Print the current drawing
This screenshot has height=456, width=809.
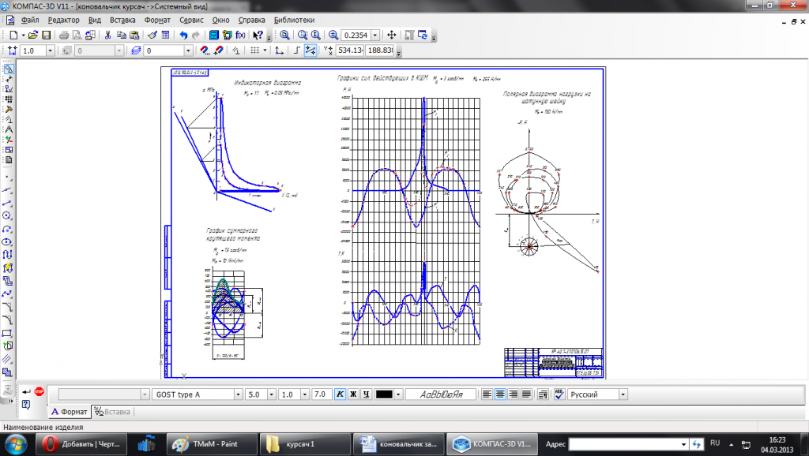pos(64,35)
